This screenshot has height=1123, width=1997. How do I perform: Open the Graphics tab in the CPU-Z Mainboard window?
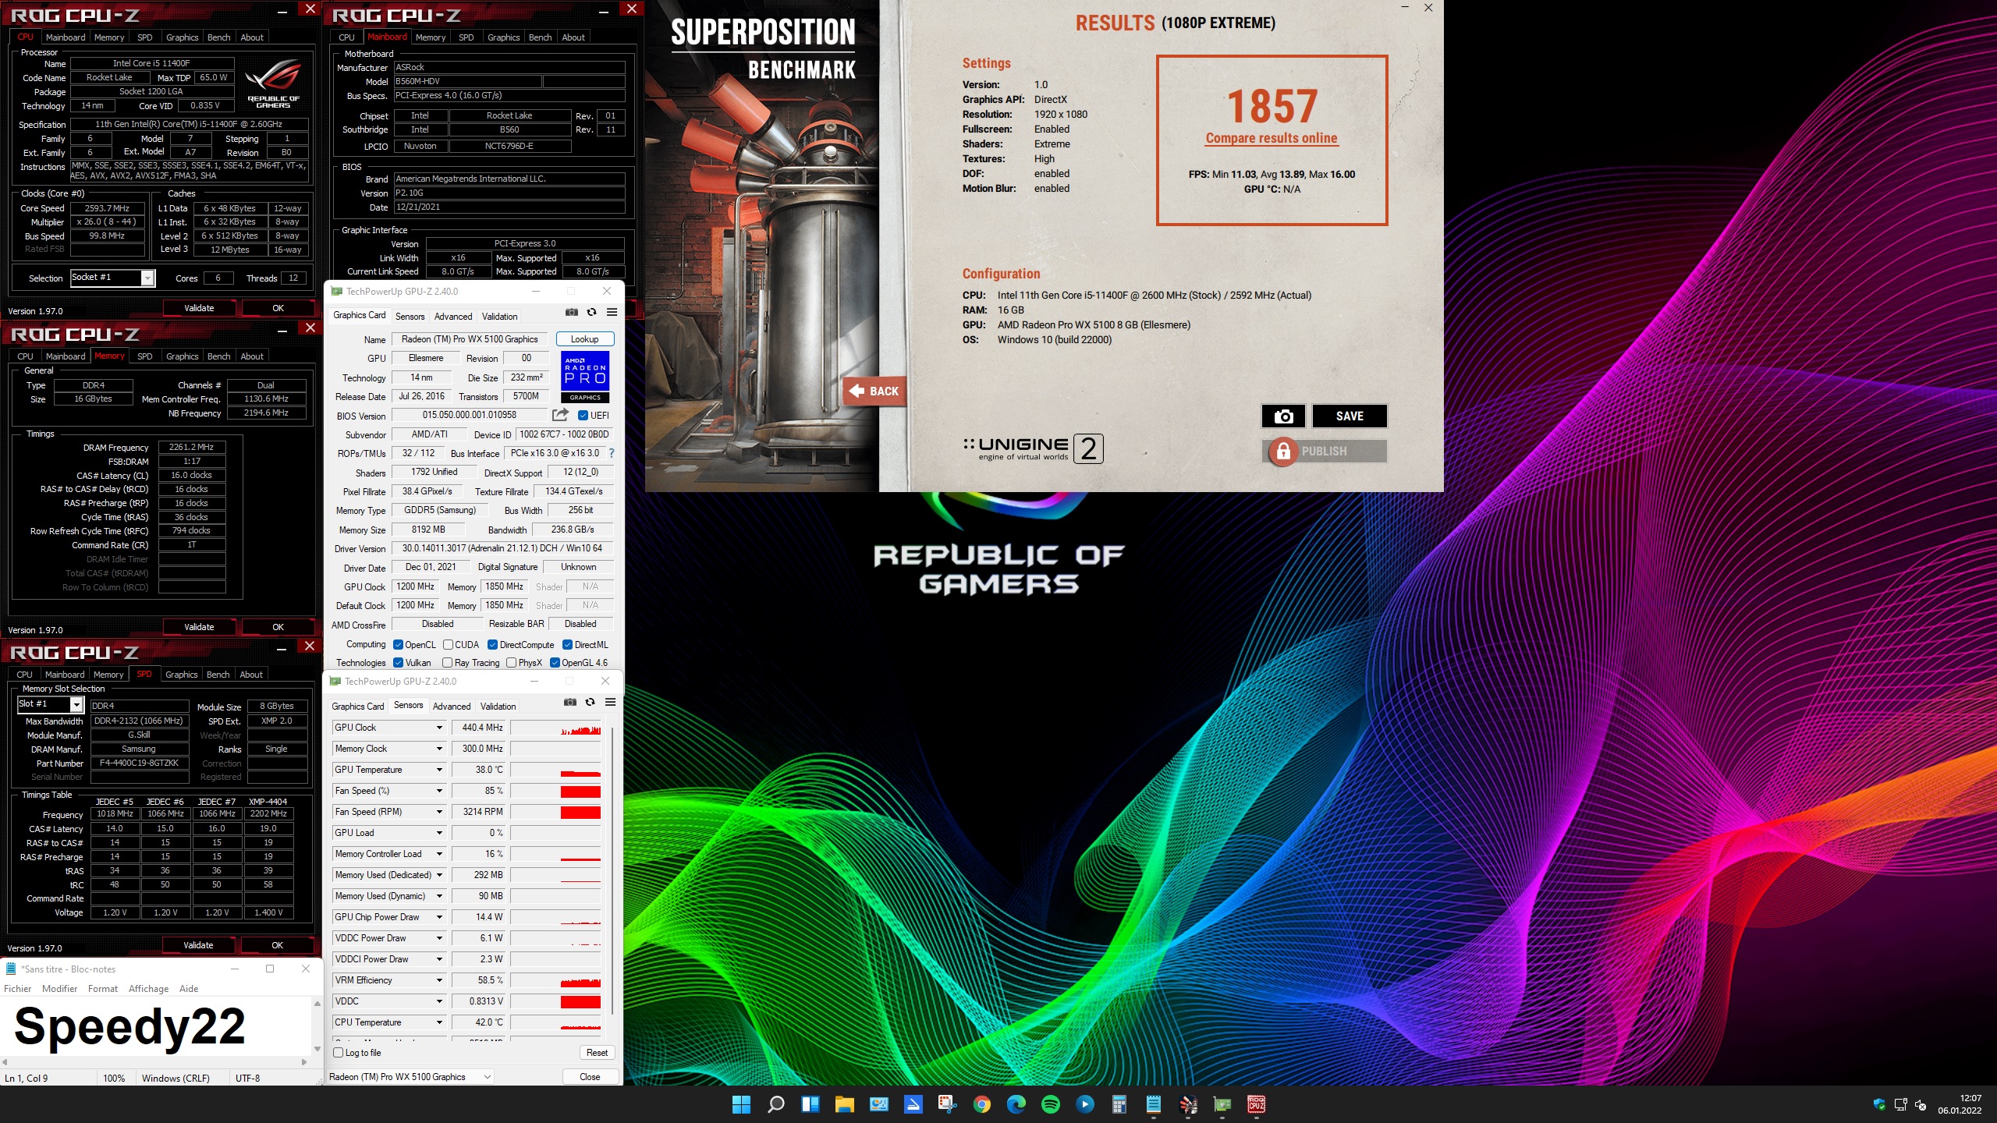point(503,37)
